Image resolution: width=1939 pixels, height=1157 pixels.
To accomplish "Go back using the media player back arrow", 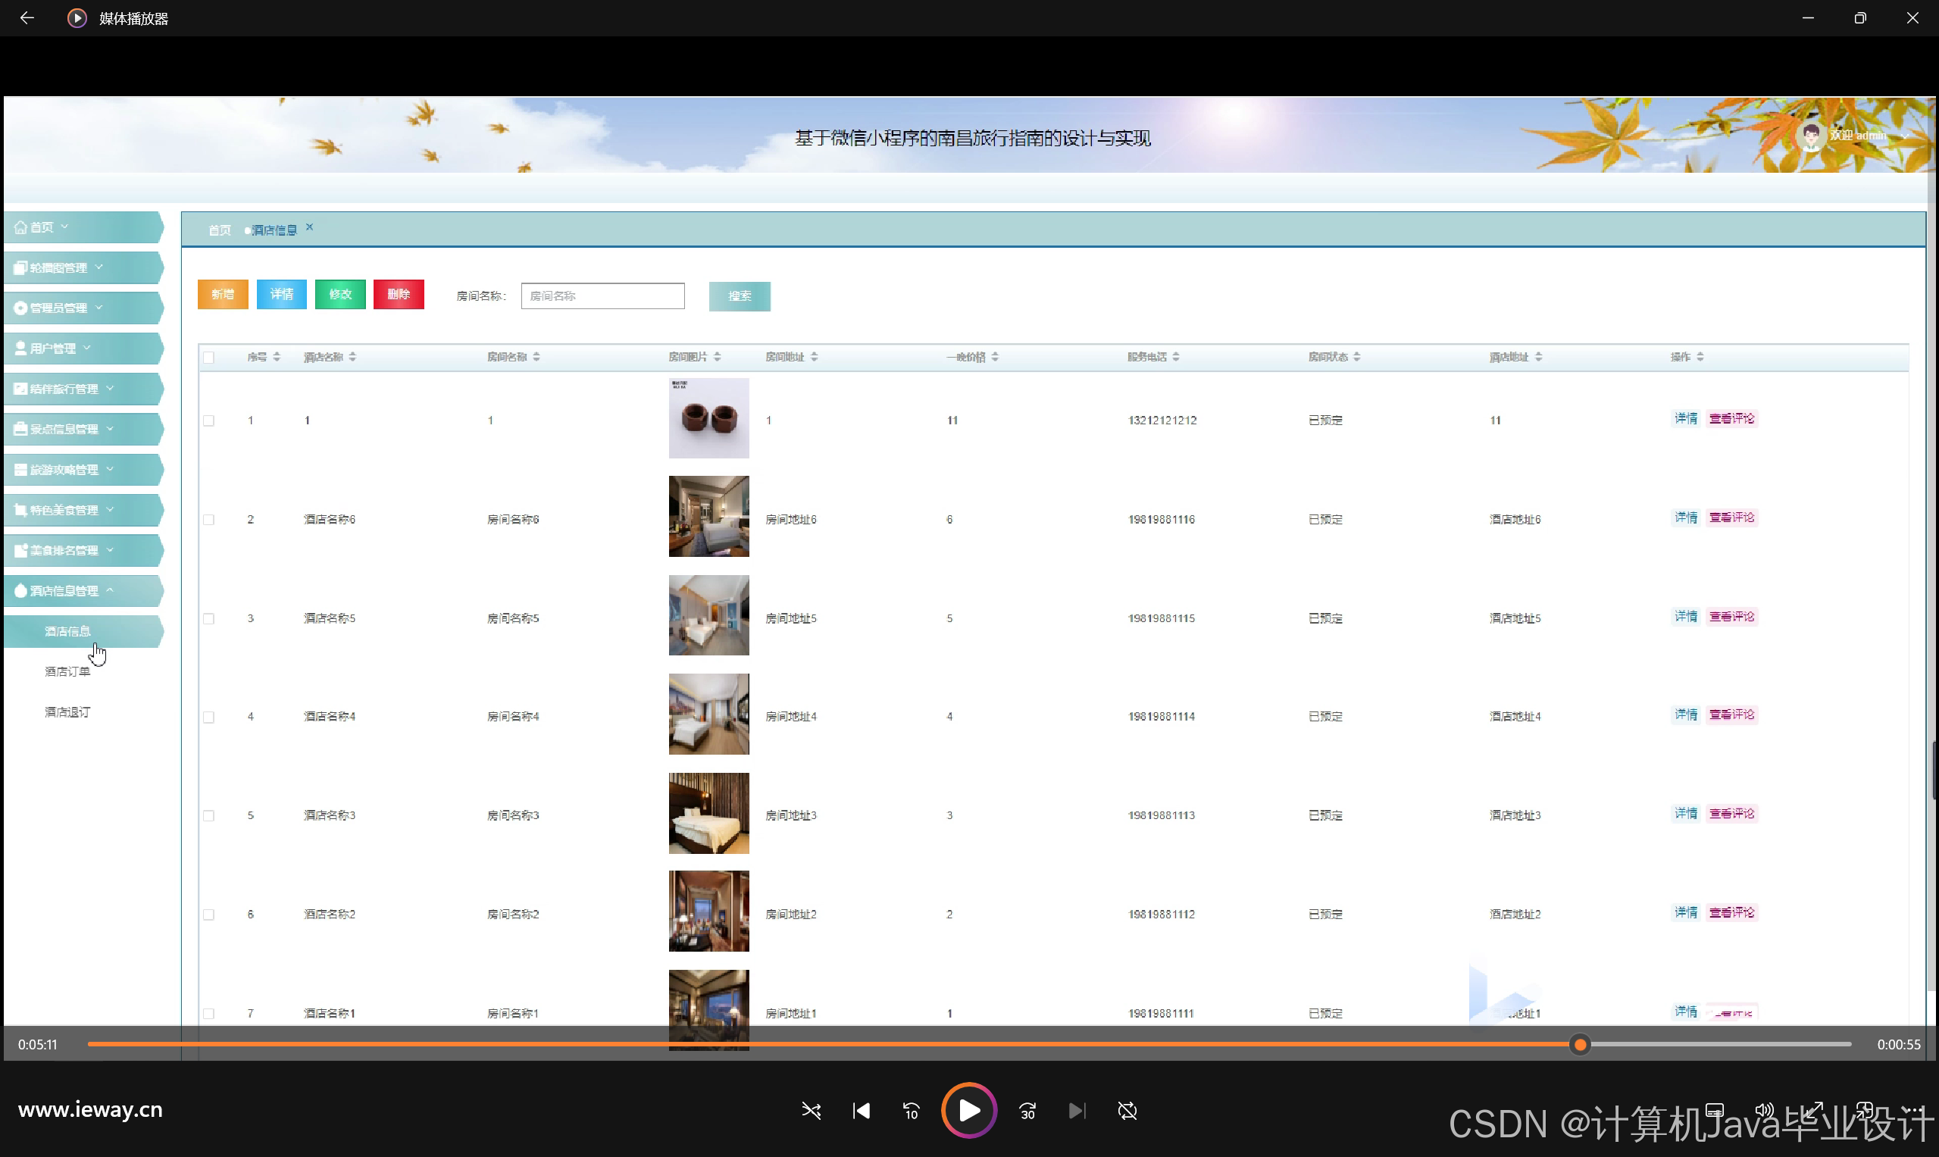I will tap(27, 18).
